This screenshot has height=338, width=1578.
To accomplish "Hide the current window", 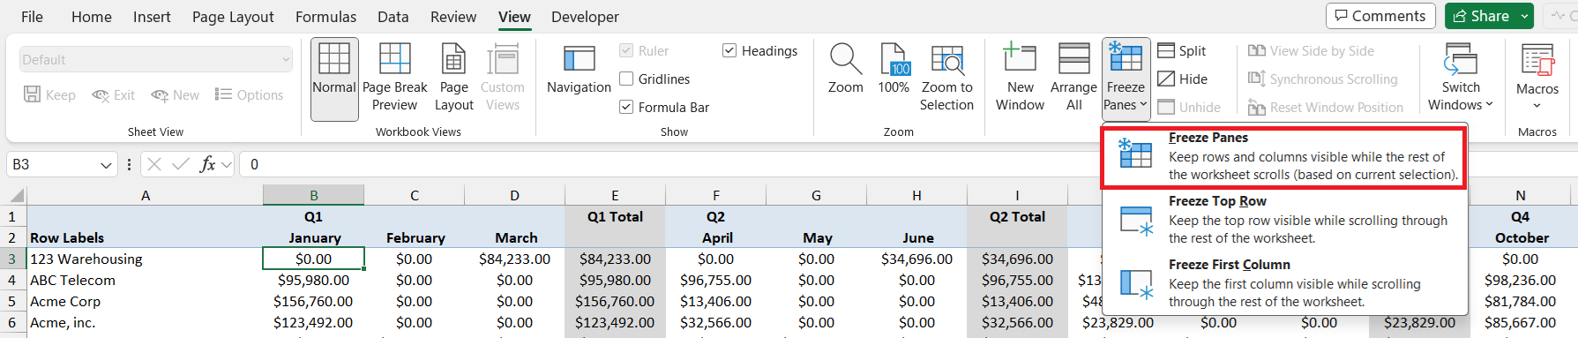I will click(x=1183, y=79).
